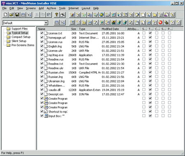Select the xaudio.dll file name
This screenshot has height=156, width=185.
(x=54, y=90)
